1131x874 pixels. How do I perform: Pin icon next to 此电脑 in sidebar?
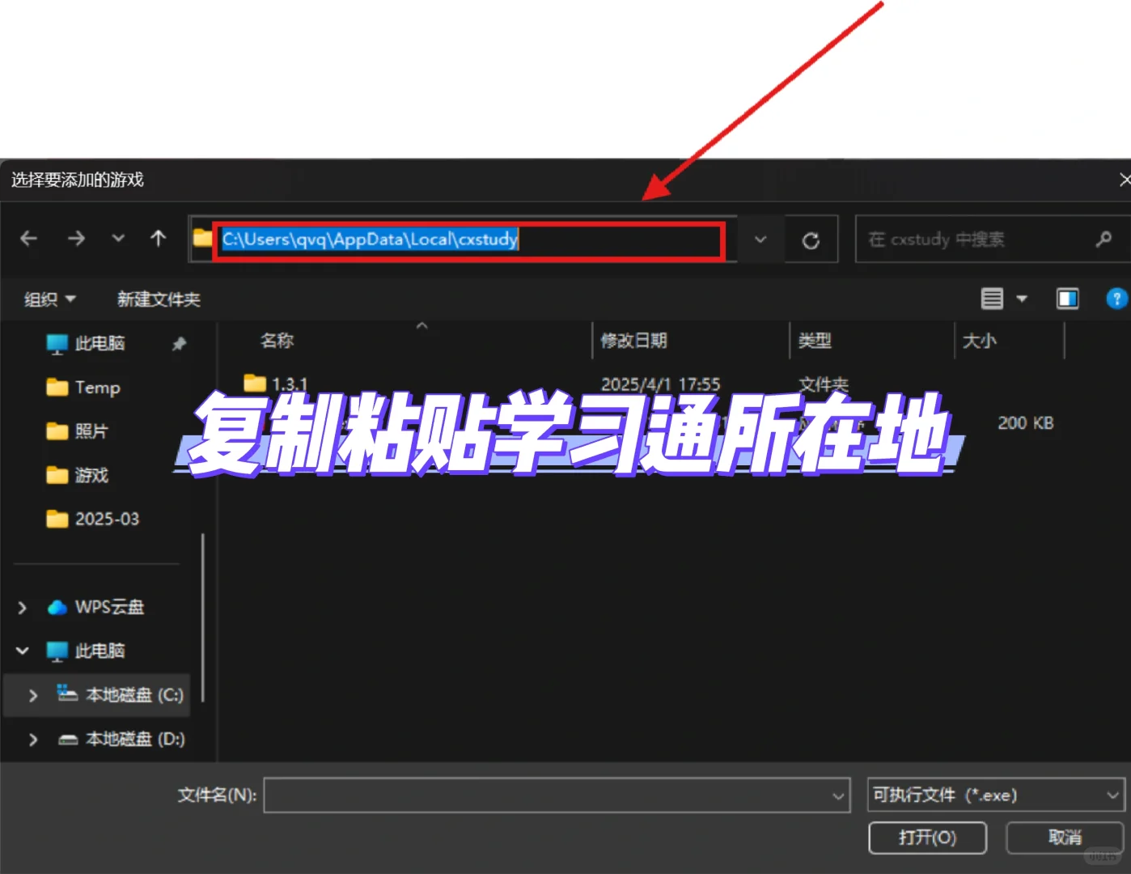179,343
